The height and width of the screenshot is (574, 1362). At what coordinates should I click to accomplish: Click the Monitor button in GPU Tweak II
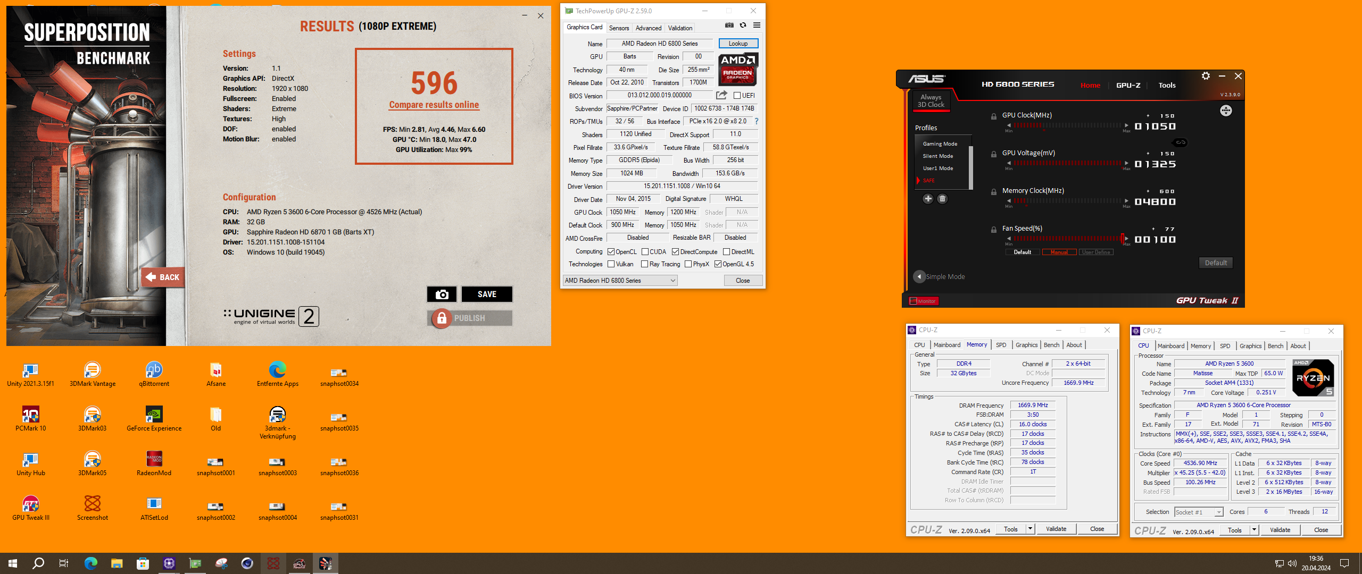923,301
